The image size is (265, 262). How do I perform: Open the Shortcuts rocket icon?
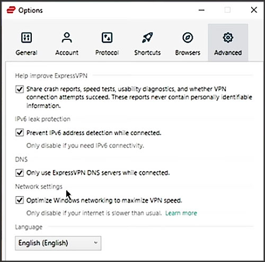click(147, 38)
